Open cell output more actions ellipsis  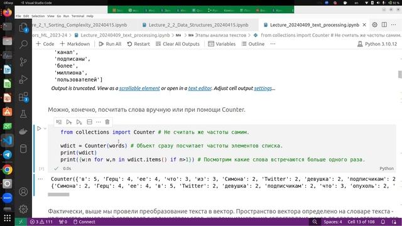[x=40, y=179]
